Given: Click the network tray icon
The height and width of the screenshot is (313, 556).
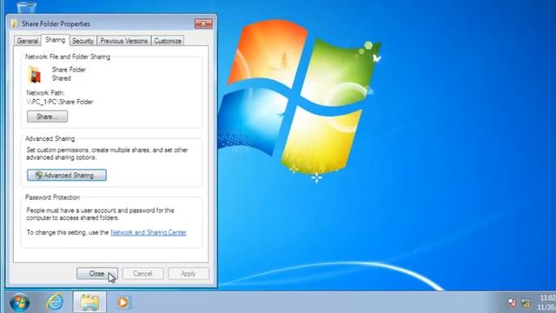Looking at the screenshot, I should tap(525, 303).
